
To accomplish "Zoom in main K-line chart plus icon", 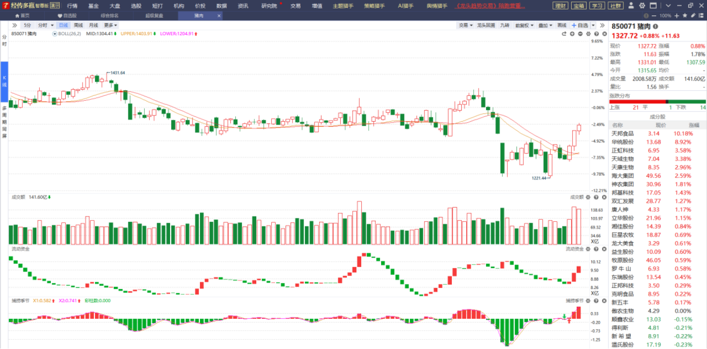I will pyautogui.click(x=572, y=34).
